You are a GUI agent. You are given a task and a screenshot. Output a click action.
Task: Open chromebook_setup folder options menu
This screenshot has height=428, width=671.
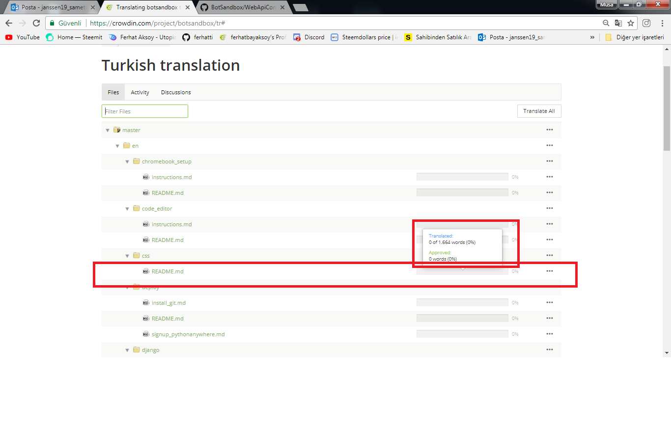tap(550, 161)
